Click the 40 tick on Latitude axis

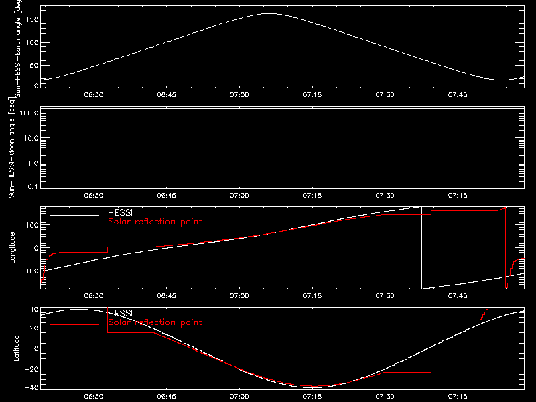pos(35,309)
